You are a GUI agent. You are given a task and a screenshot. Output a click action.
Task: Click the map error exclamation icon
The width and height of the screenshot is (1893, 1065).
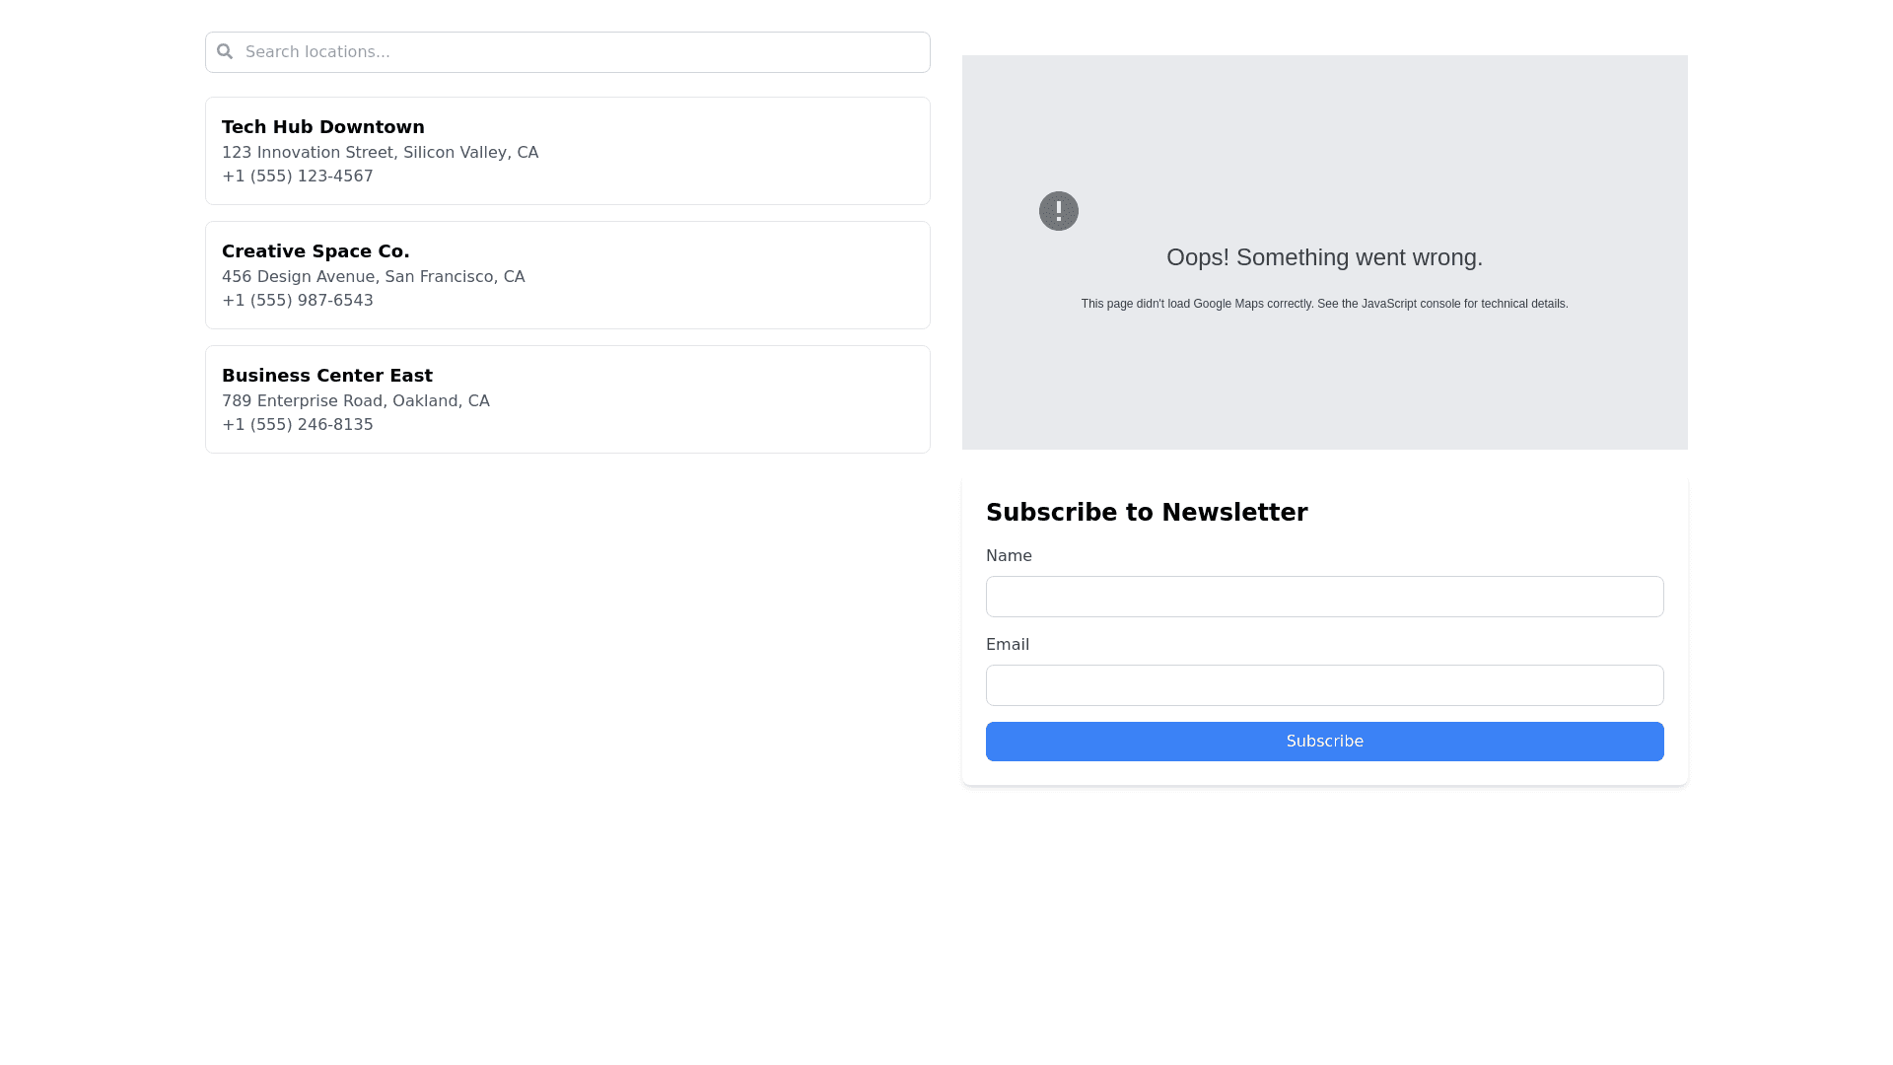click(1058, 211)
